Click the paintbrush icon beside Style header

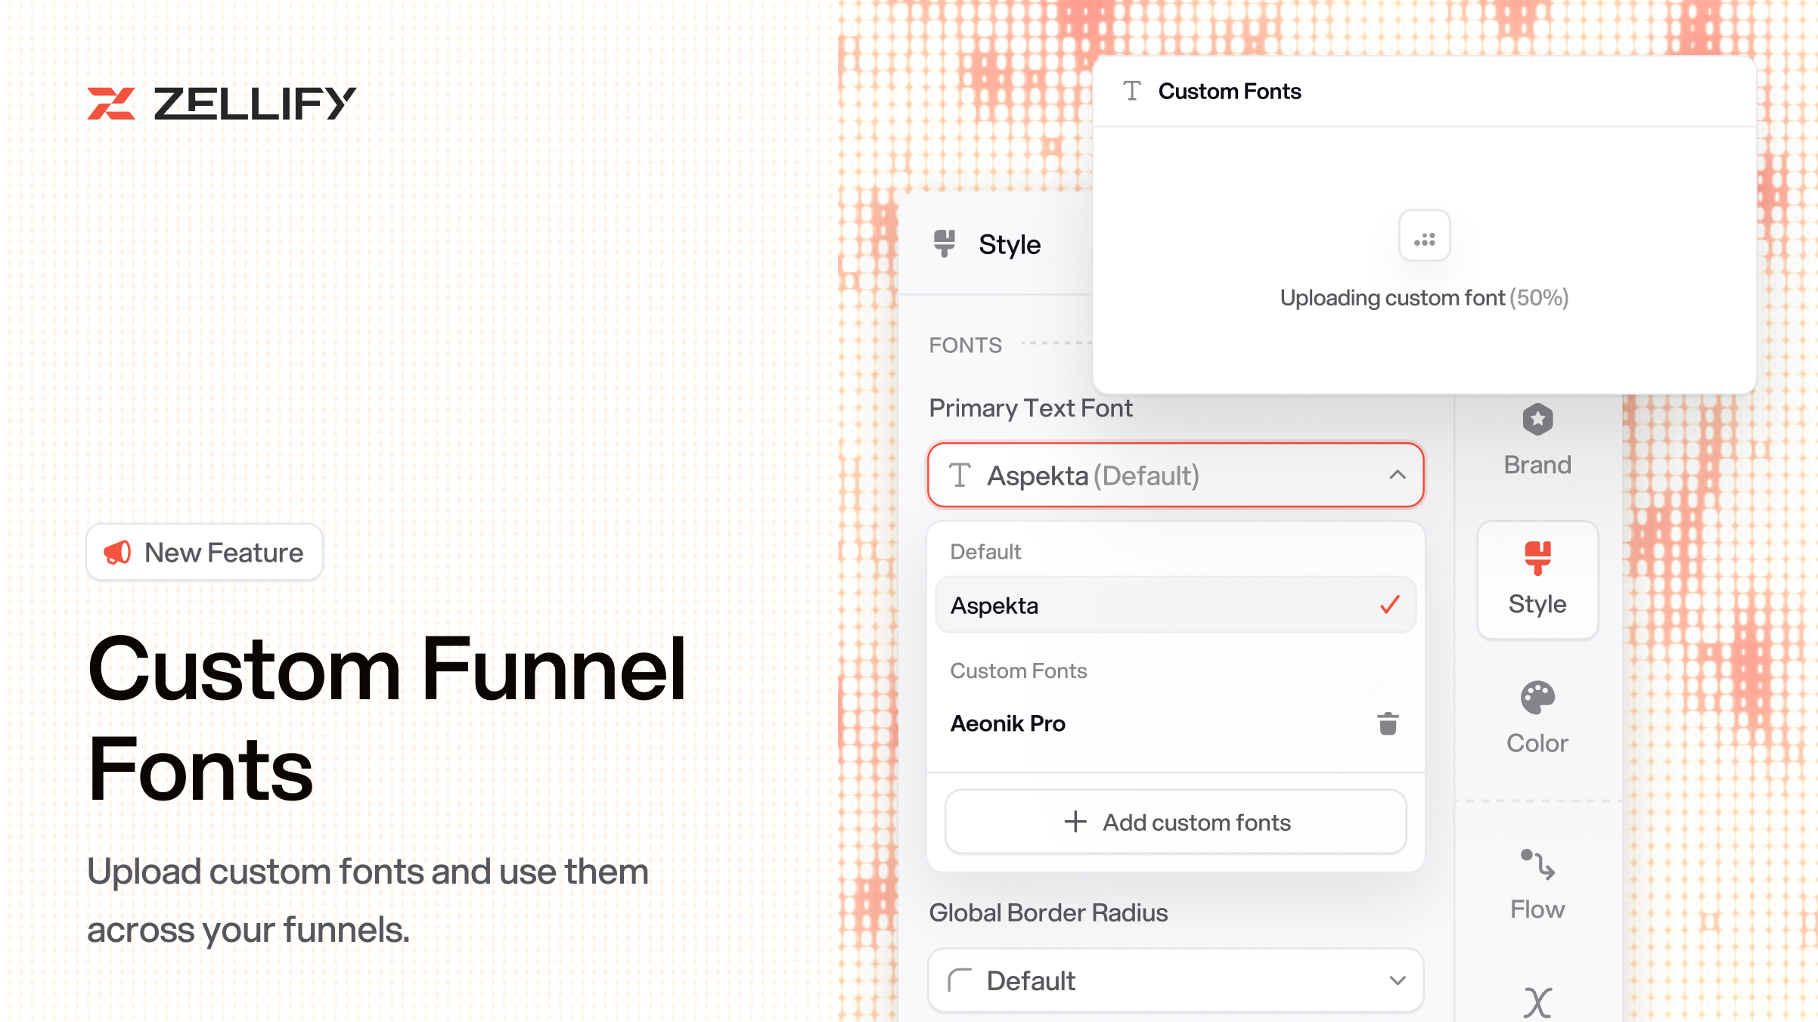945,243
